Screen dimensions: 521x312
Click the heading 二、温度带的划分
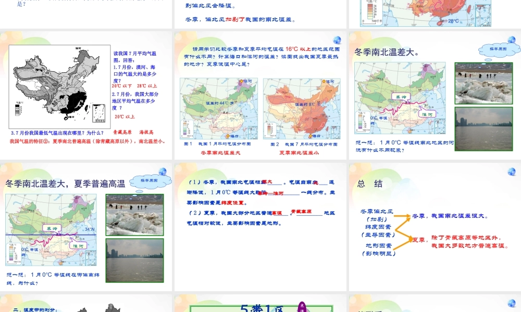coord(35,310)
